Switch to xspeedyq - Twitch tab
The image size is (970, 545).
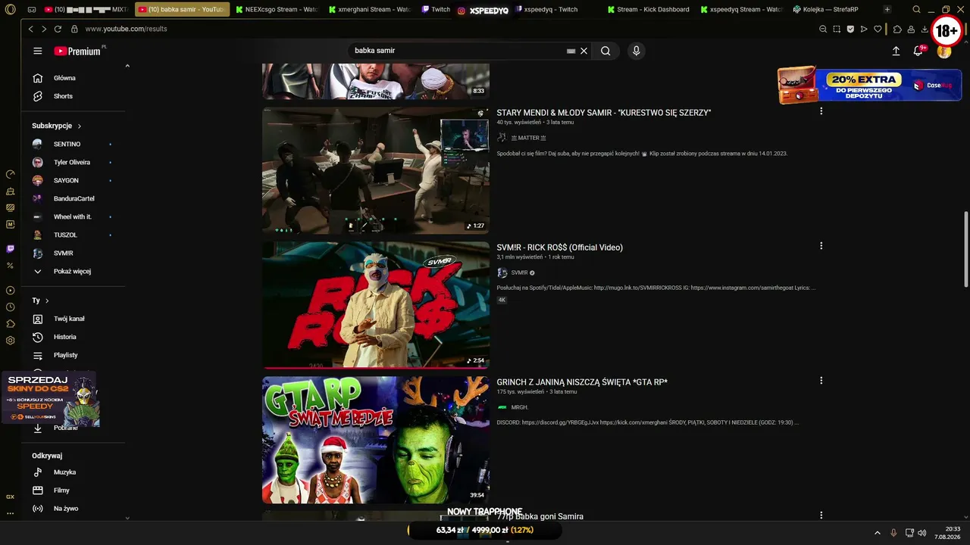coord(546,10)
